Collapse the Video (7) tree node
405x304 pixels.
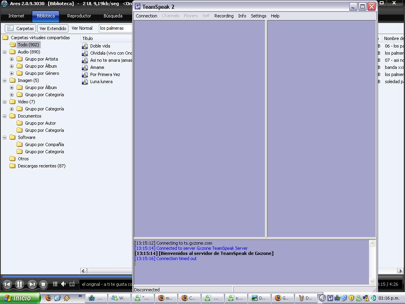(x=5, y=102)
